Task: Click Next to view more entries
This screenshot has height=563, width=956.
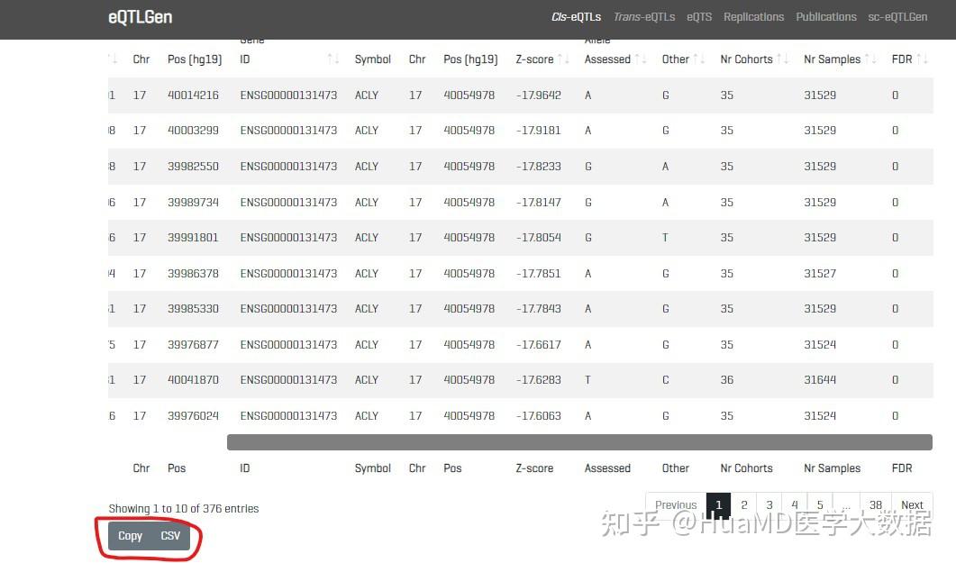Action: (x=911, y=505)
